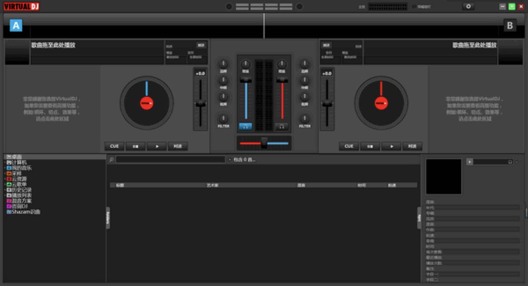Click the album cover thumbnail
This screenshot has height=286, width=528.
tap(444, 176)
